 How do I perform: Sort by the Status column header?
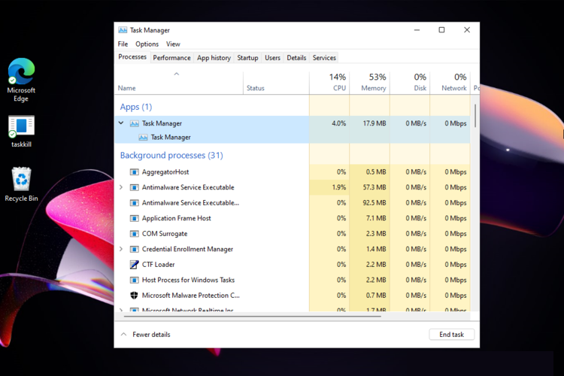tap(256, 88)
